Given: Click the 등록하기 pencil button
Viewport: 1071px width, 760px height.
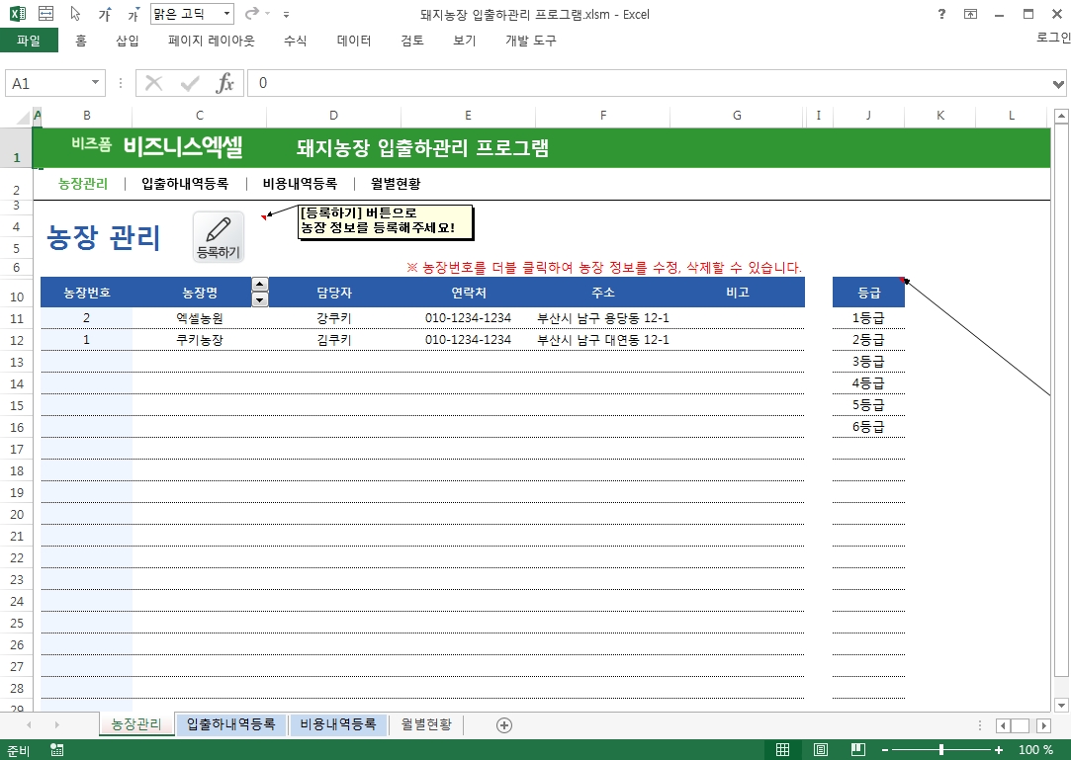Looking at the screenshot, I should 218,236.
